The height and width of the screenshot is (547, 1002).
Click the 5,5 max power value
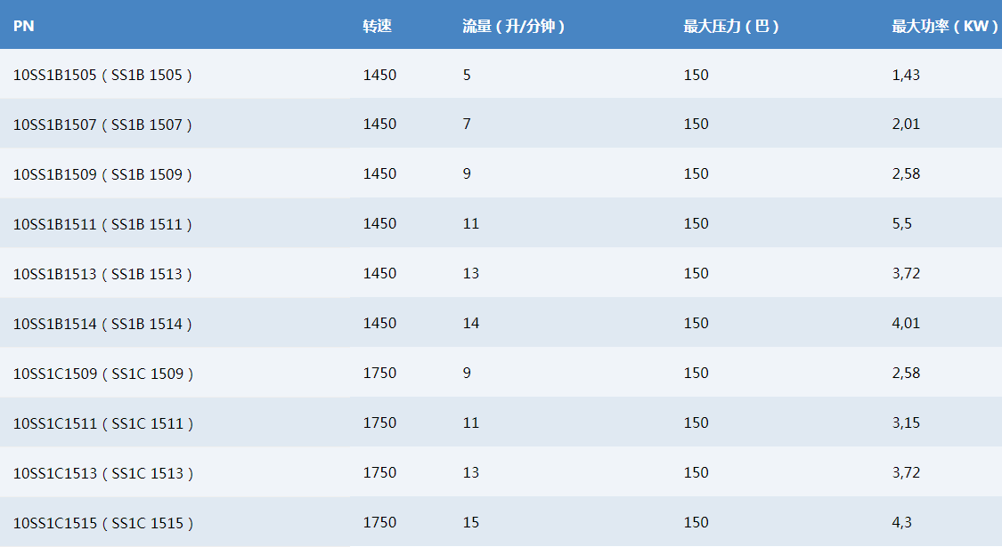901,224
